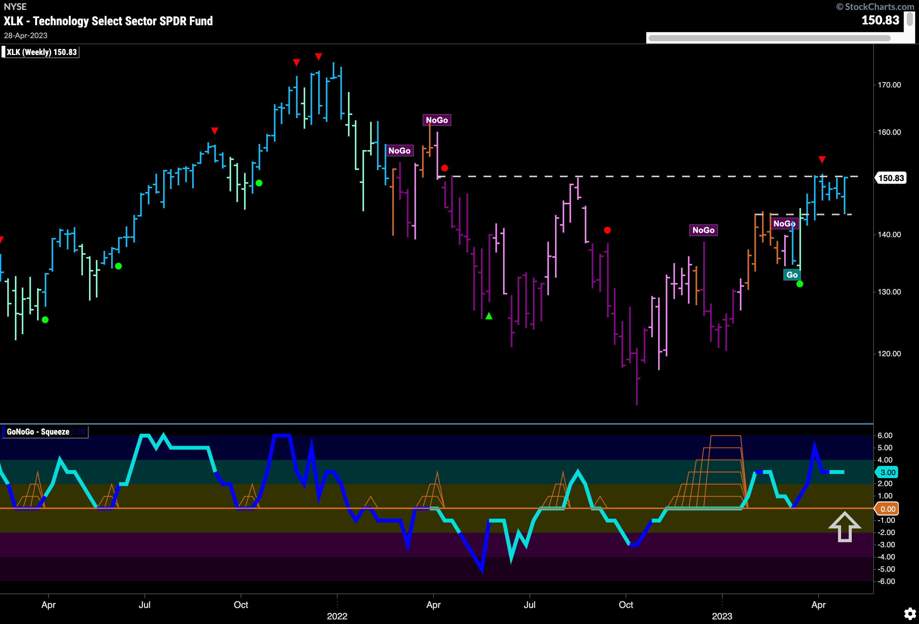Click the 170.00 price axis label
This screenshot has height=624, width=919.
click(x=889, y=85)
